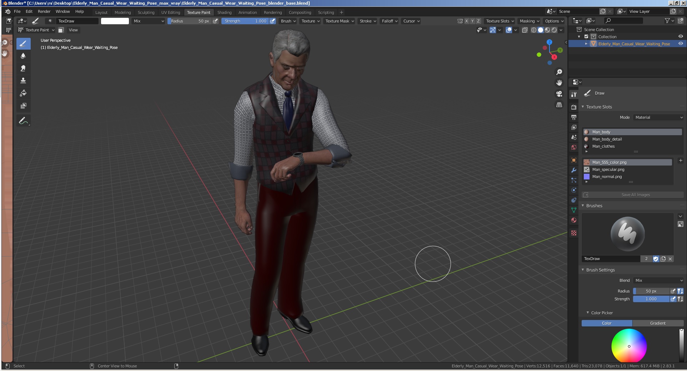Open Active Tool properties tab
The width and height of the screenshot is (687, 371).
pyautogui.click(x=574, y=95)
